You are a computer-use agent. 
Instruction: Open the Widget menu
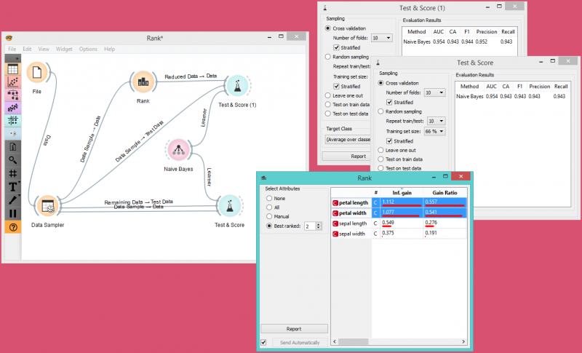tap(64, 49)
